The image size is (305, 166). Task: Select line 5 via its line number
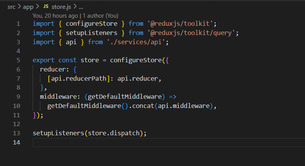[18, 60]
